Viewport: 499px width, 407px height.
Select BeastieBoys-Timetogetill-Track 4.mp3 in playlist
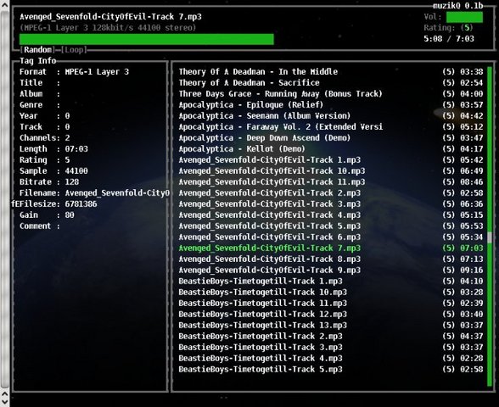point(331,359)
